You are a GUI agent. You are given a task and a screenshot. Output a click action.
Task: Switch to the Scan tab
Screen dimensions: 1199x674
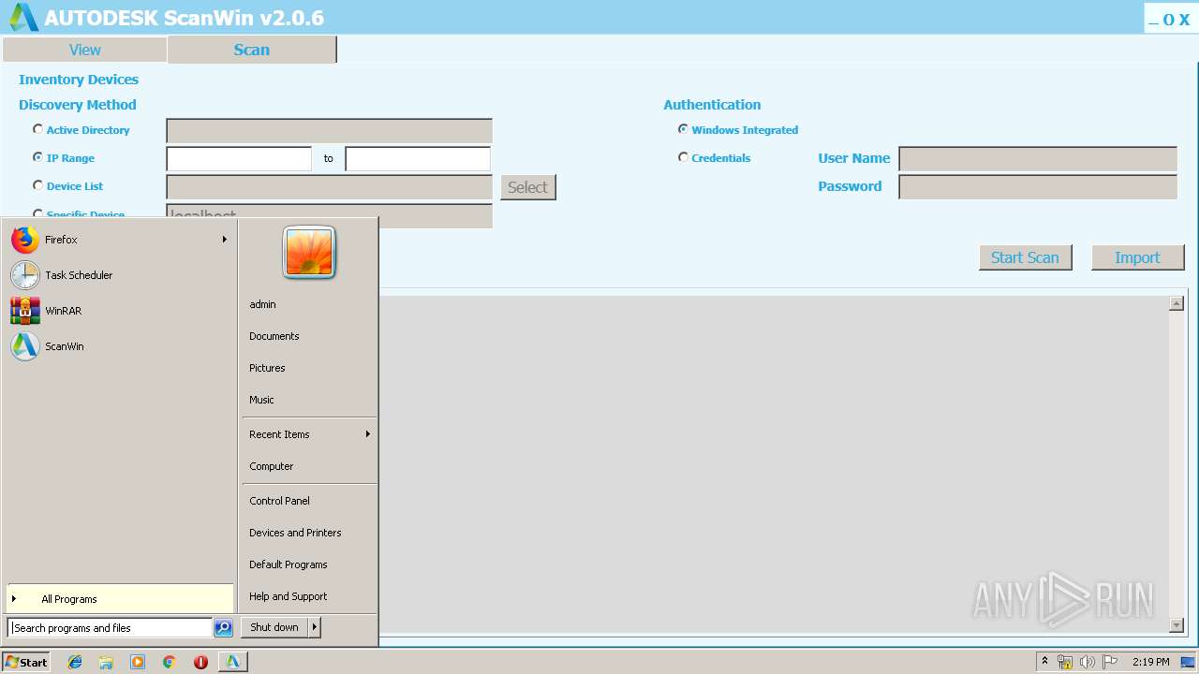(x=252, y=50)
